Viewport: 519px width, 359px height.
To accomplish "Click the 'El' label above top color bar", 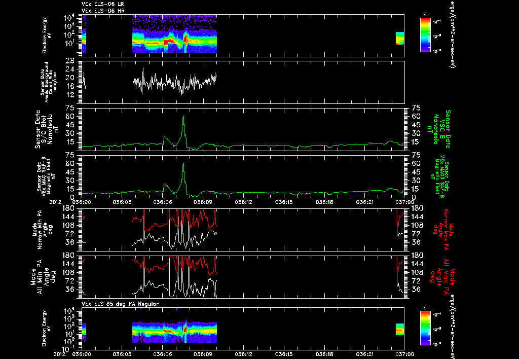I will [x=425, y=15].
